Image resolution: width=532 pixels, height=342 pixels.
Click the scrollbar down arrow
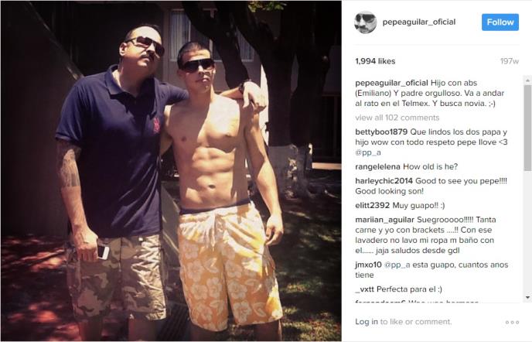coord(527,298)
